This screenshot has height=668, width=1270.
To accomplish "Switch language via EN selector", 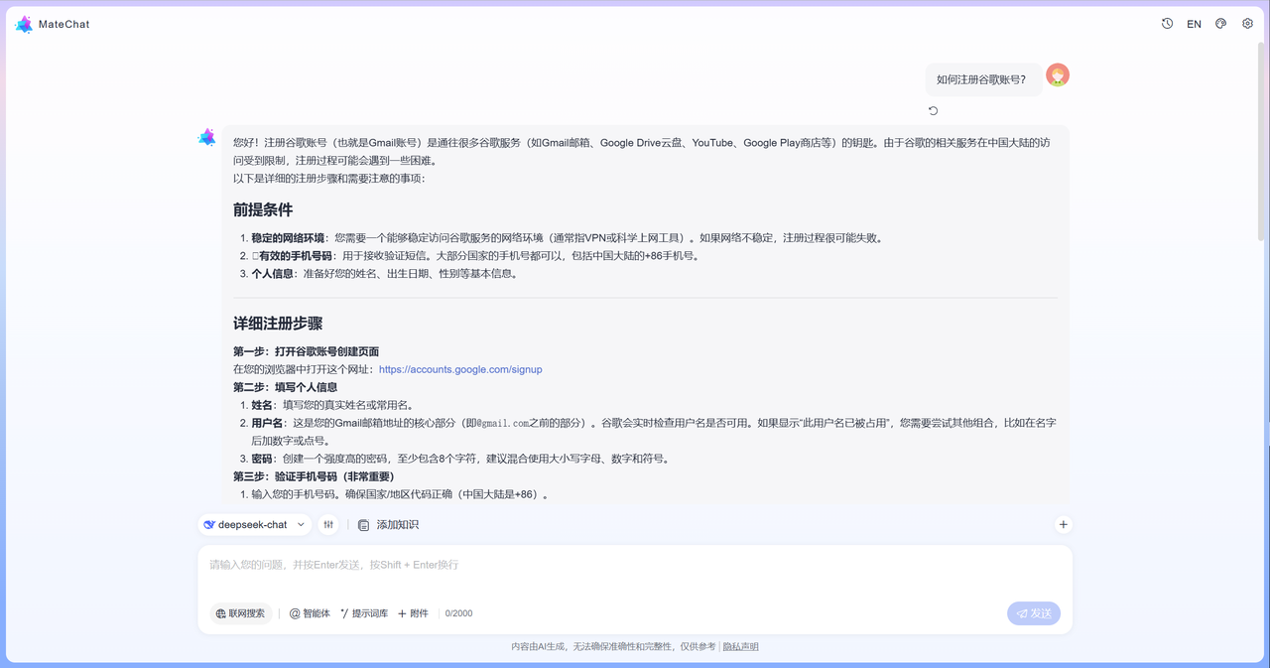I will [x=1194, y=23].
